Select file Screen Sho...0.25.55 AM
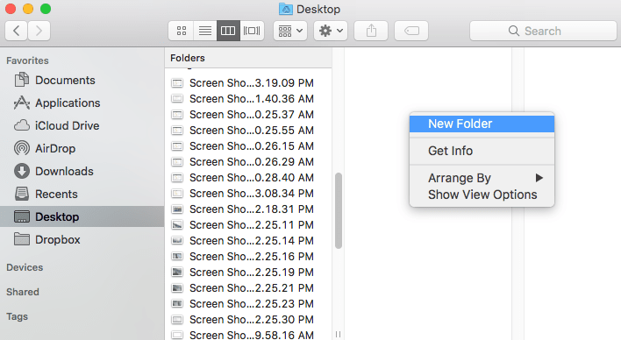Screen dimensions: 621x340 point(248,131)
